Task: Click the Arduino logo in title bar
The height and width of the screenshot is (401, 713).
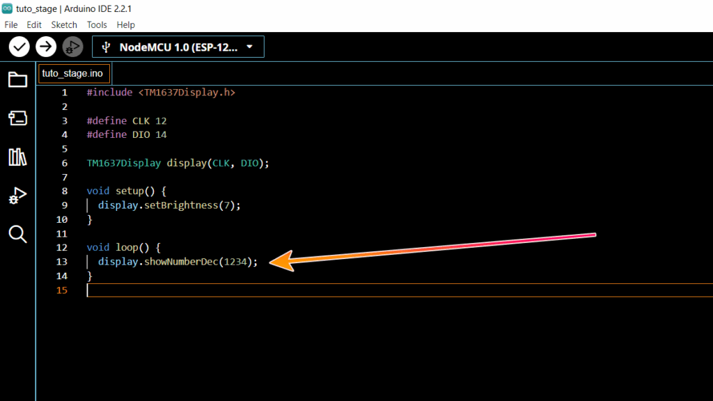Action: pyautogui.click(x=7, y=8)
